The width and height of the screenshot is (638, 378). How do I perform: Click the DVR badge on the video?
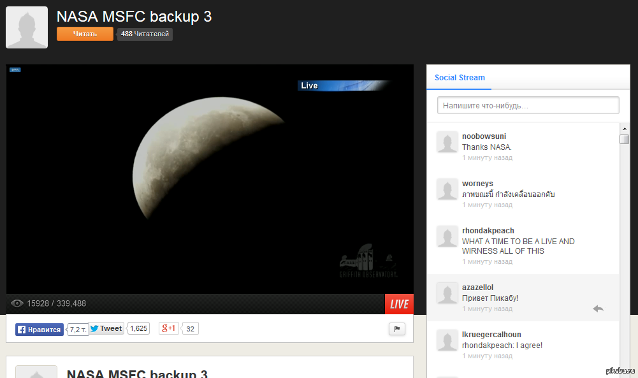[x=15, y=69]
